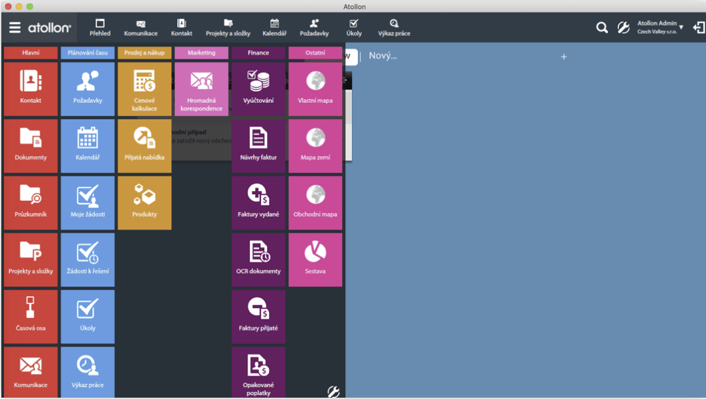This screenshot has width=706, height=399.
Task: Select the Hromadná korespondence tile
Action: [x=201, y=89]
